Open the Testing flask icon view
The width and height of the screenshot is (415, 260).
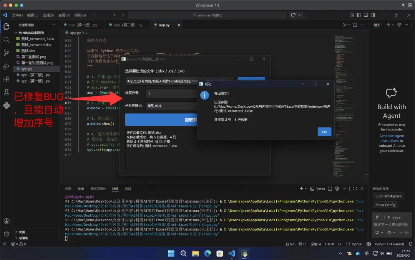click(x=7, y=92)
